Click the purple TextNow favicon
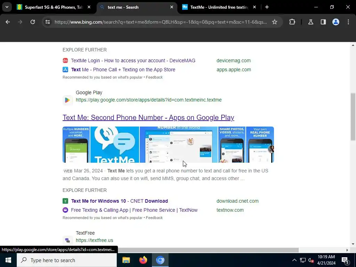 click(x=65, y=210)
